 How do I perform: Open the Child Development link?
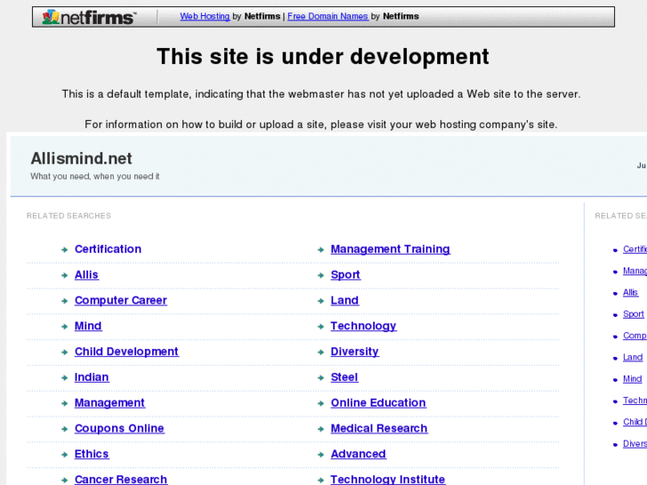point(126,352)
